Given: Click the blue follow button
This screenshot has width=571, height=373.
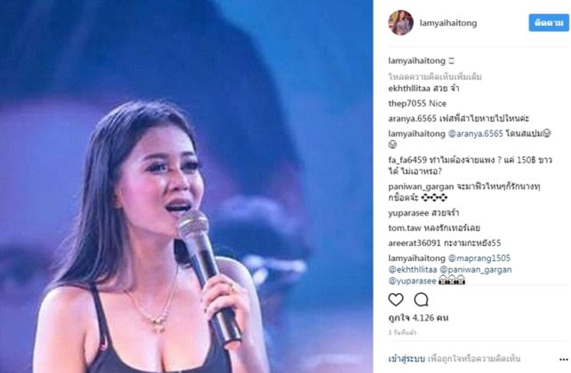Looking at the screenshot, I should coord(549,23).
